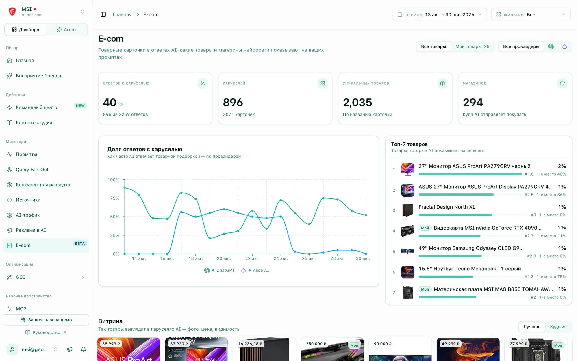Viewport: 578px width, 361px height.
Task: Click the percent icon on carousel answers card
Action: pyautogui.click(x=203, y=83)
